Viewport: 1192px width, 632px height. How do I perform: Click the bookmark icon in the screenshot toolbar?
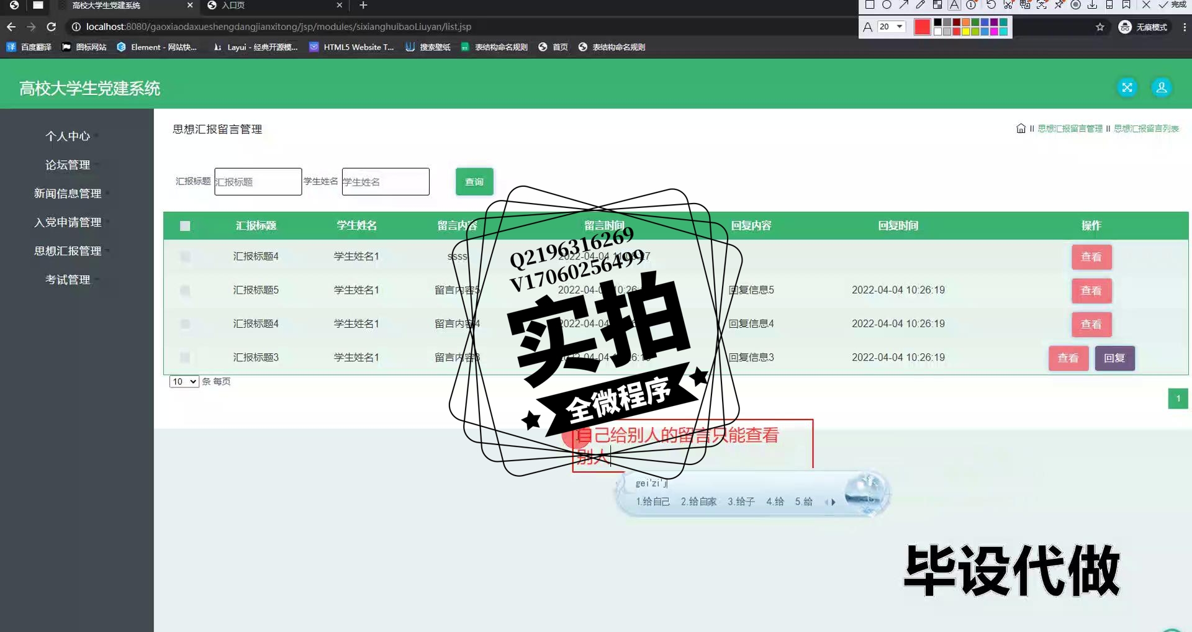1126,5
